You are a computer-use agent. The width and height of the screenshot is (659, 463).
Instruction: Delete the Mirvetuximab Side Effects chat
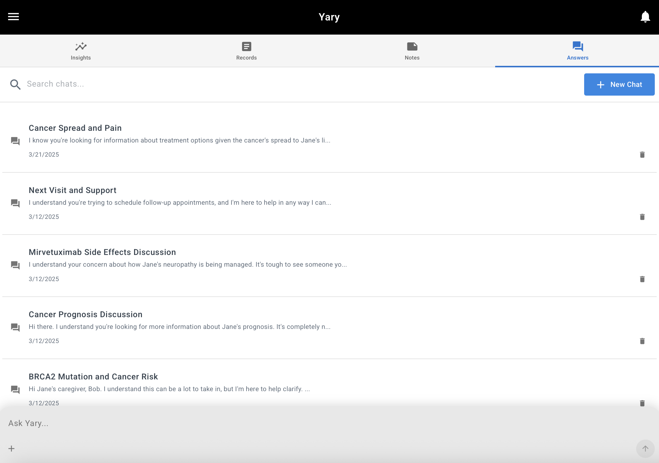point(642,279)
